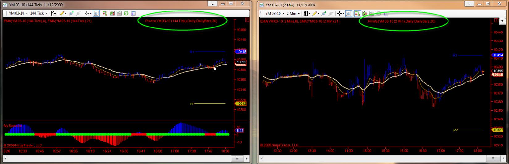This screenshot has height=164, width=509.
Task: Zoom in on the 2 Min chart
Action: coord(324,14)
